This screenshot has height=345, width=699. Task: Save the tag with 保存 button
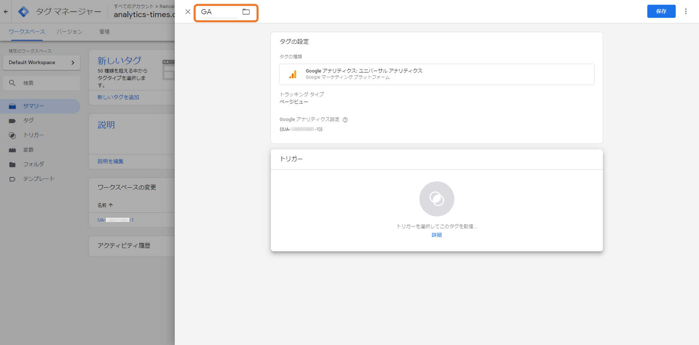(661, 12)
